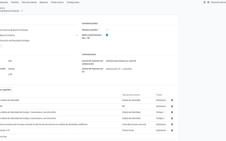Click the Timbre fiscal cell
This screenshot has height=141, width=226.
[128, 130]
